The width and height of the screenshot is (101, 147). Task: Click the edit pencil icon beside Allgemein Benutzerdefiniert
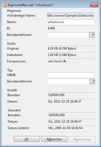point(92,35)
